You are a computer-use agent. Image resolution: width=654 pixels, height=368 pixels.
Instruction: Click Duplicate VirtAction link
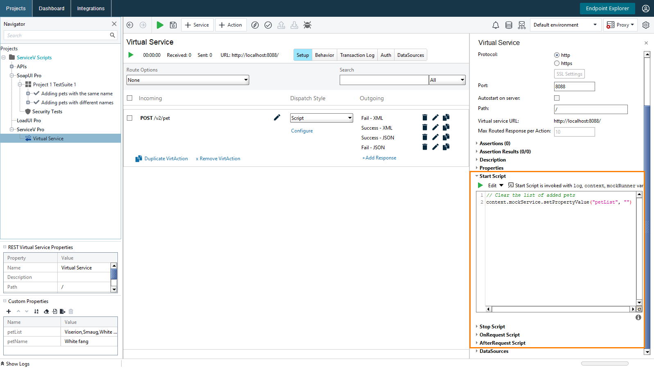[162, 159]
